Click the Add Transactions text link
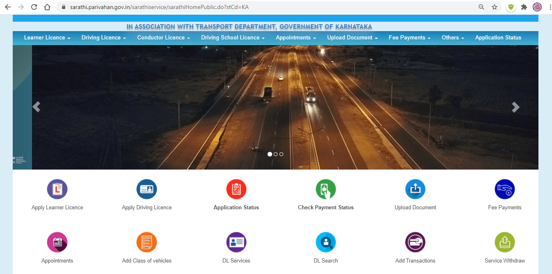This screenshot has width=552, height=274. point(415,260)
